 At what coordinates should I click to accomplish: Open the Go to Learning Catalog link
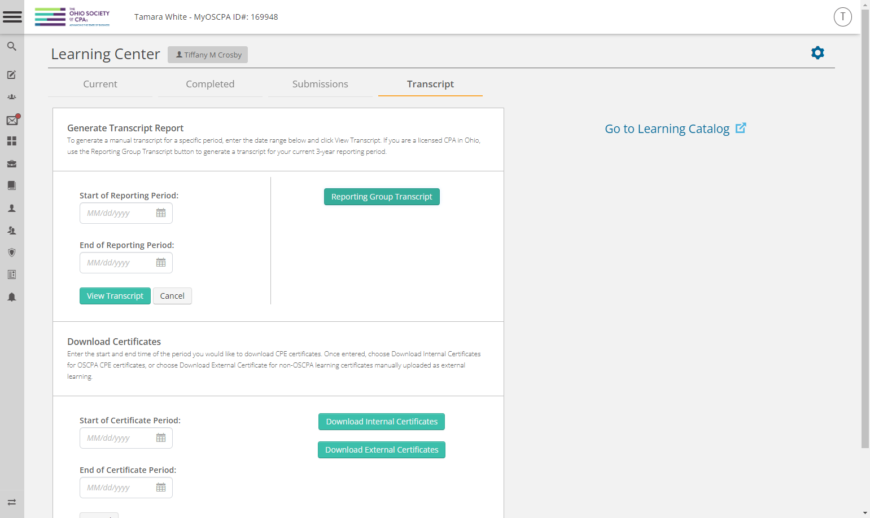click(x=675, y=129)
